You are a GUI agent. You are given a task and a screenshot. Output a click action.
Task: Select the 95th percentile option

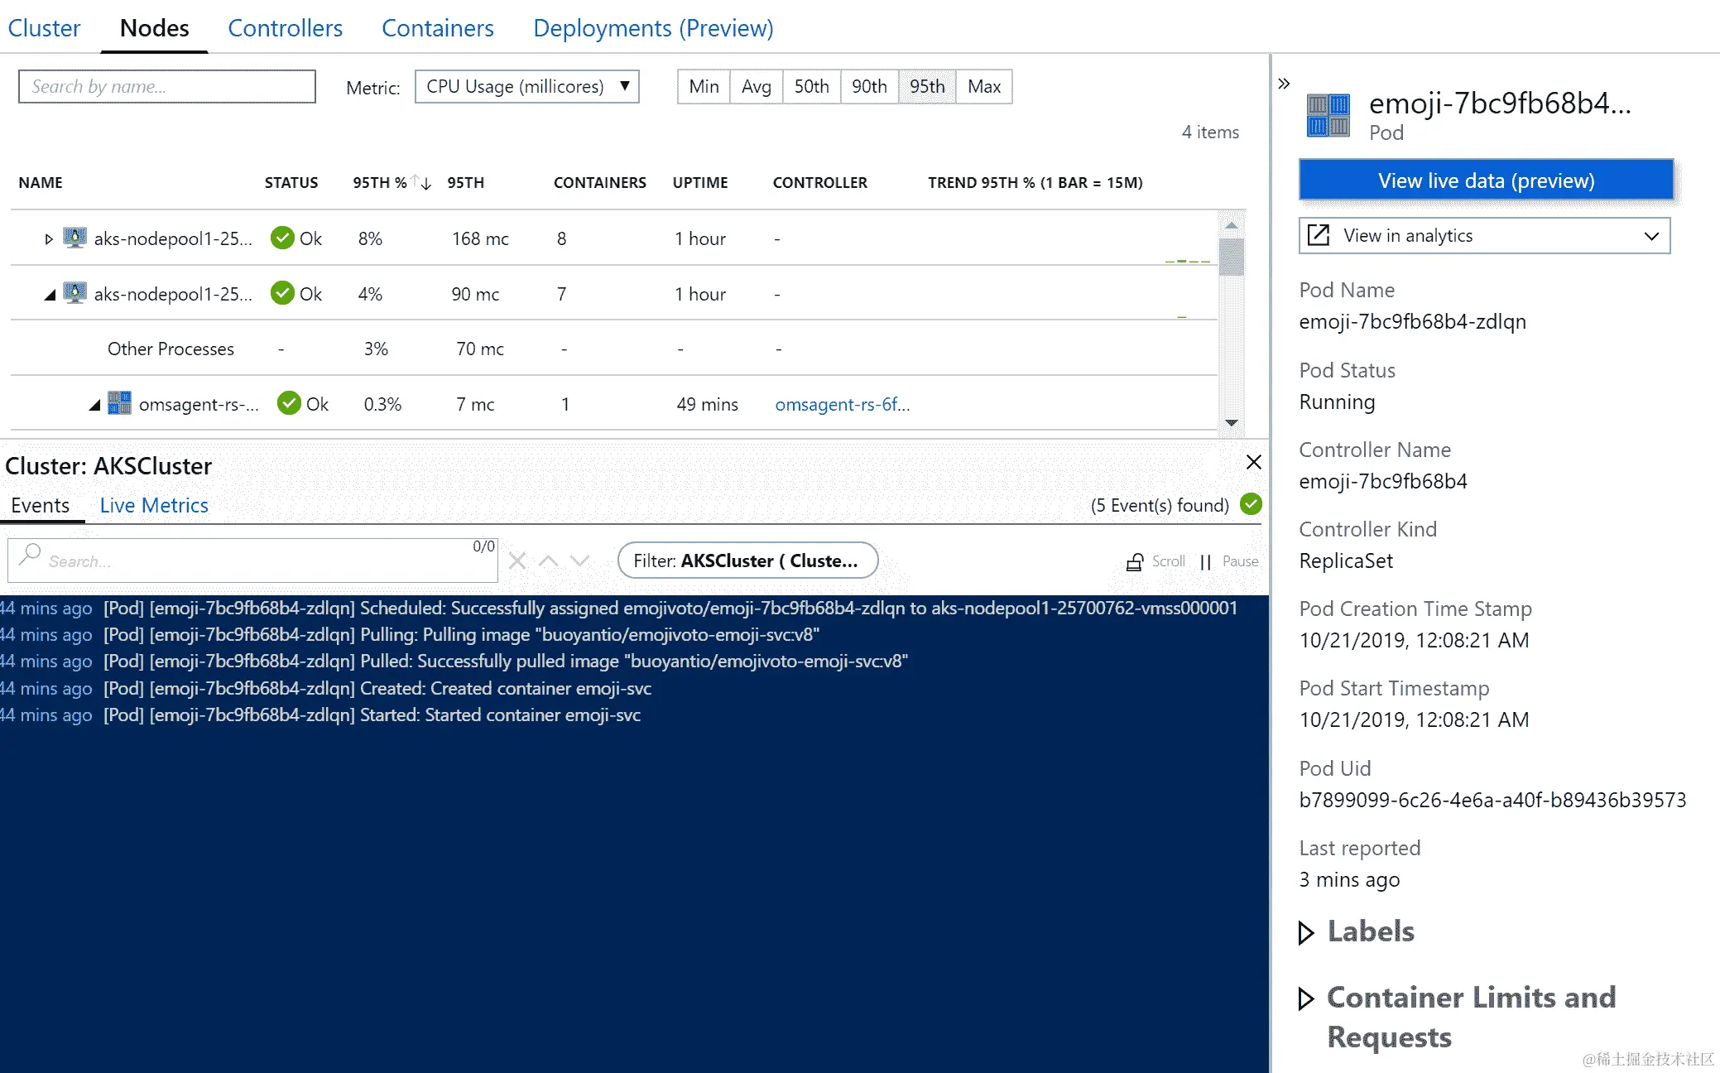tap(926, 86)
